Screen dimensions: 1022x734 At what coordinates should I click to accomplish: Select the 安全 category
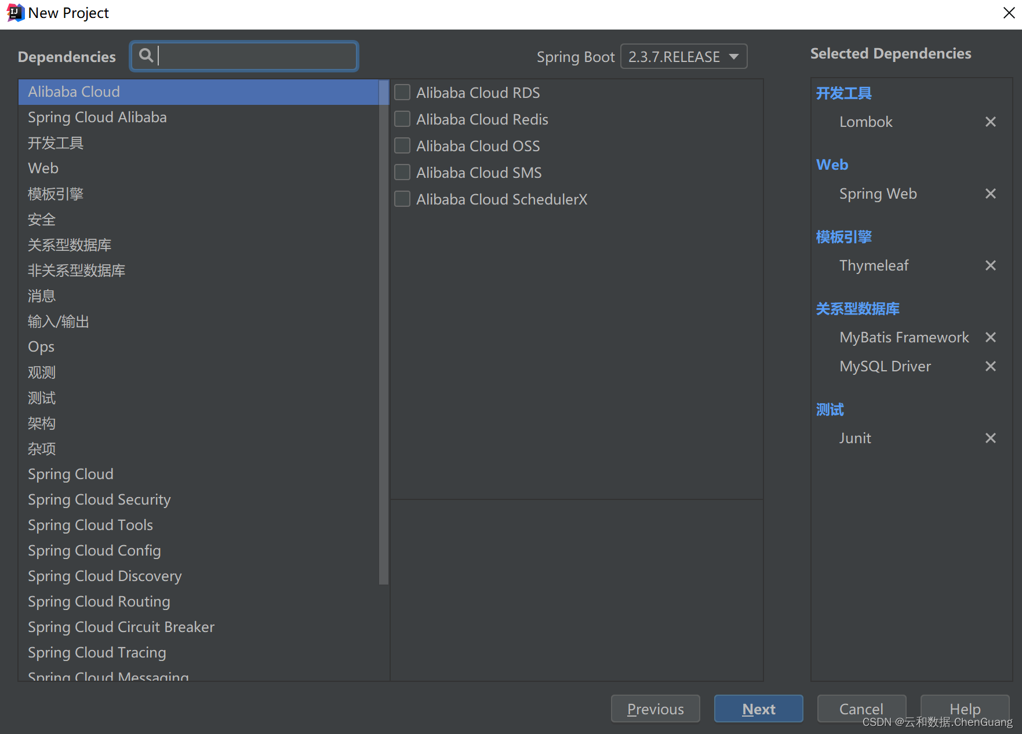coord(199,220)
